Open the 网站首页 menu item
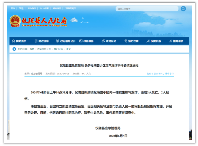Viewport: 198px width, 146px height. [x=21, y=41]
